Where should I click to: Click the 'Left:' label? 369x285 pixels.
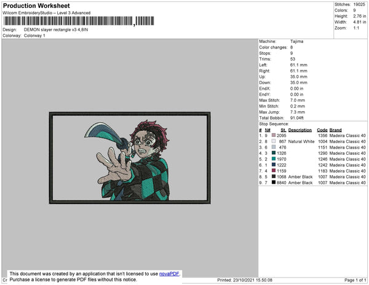click(x=263, y=65)
